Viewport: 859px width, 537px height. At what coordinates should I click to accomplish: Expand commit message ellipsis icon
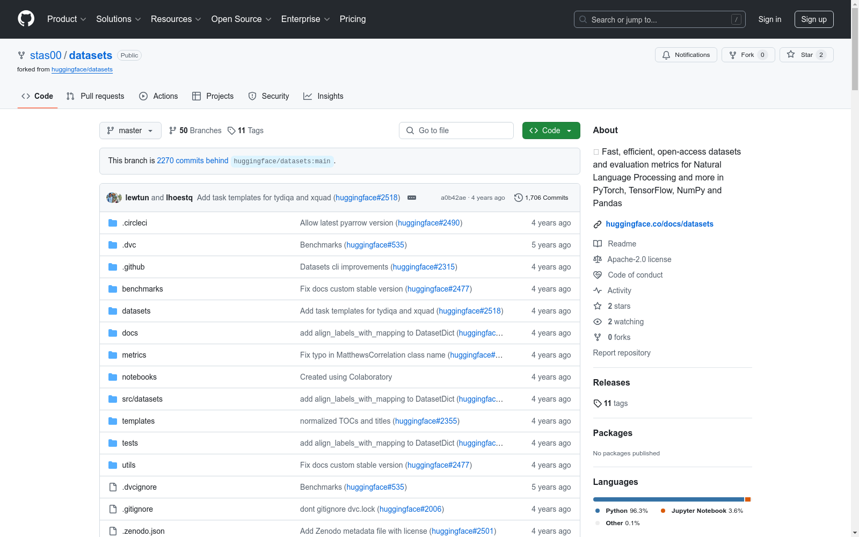412,198
